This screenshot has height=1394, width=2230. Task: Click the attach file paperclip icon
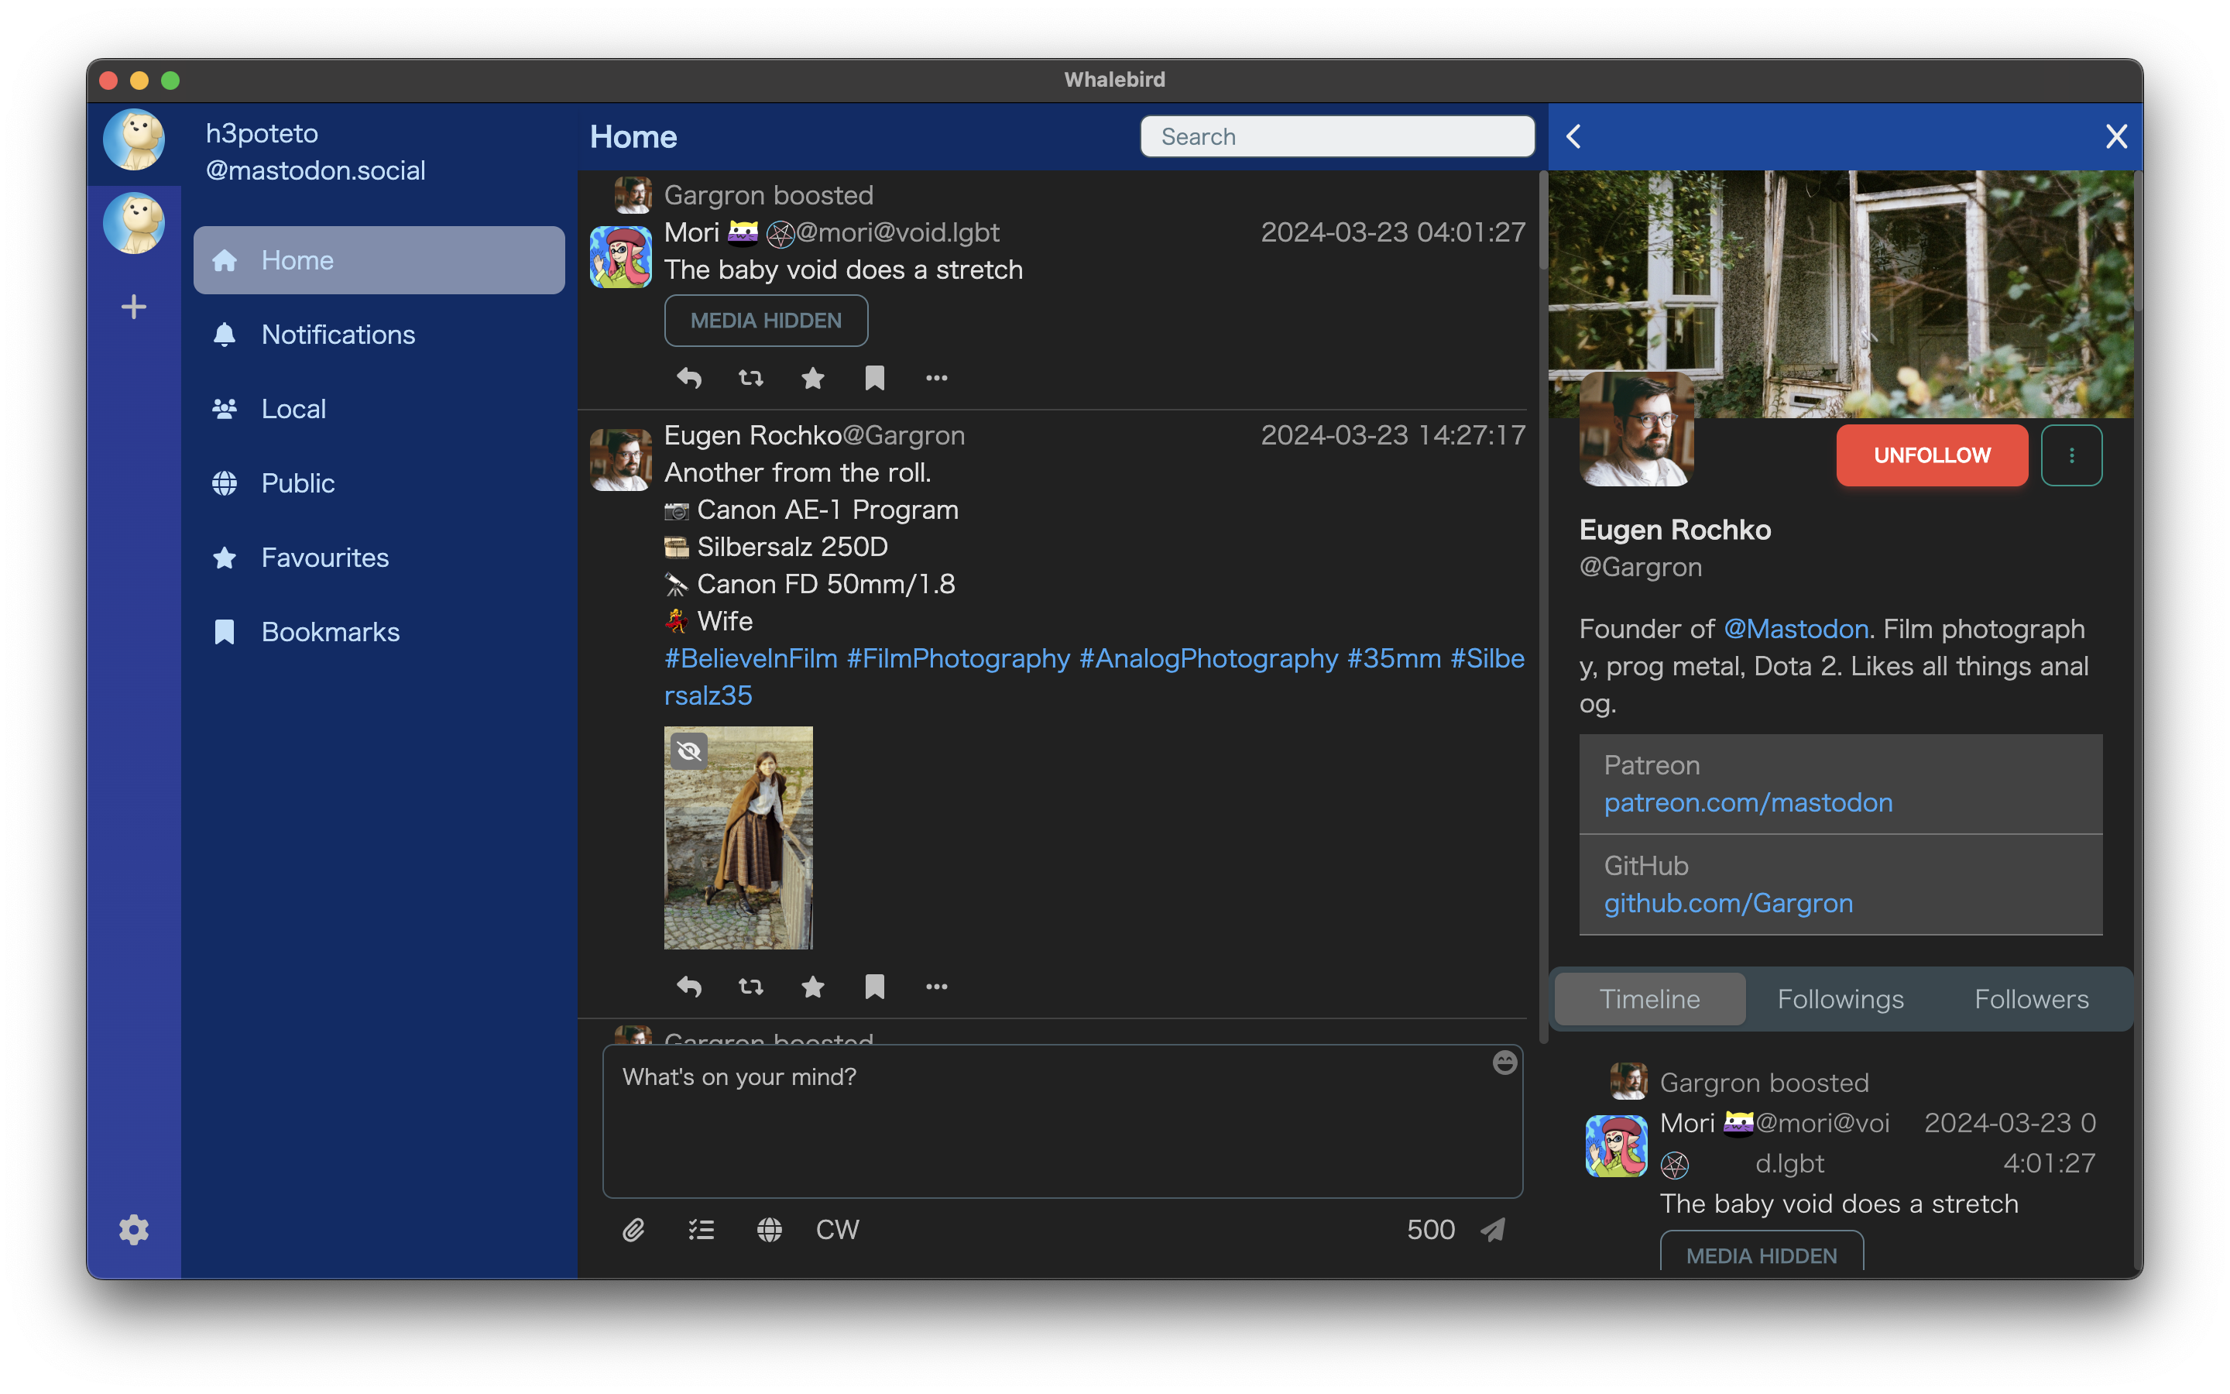tap(633, 1230)
